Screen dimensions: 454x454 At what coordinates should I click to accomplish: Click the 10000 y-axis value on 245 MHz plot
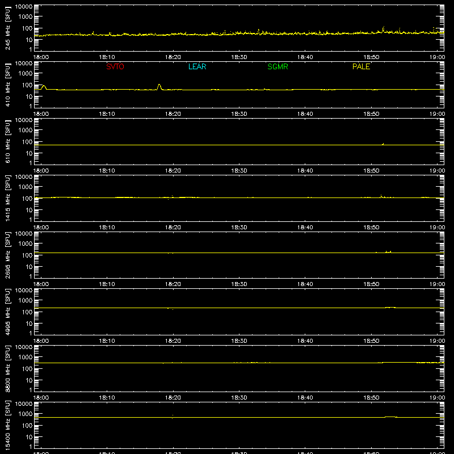coord(24,7)
